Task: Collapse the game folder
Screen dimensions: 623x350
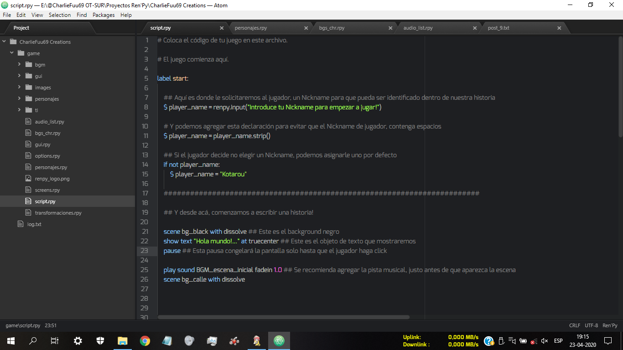Action: point(12,53)
